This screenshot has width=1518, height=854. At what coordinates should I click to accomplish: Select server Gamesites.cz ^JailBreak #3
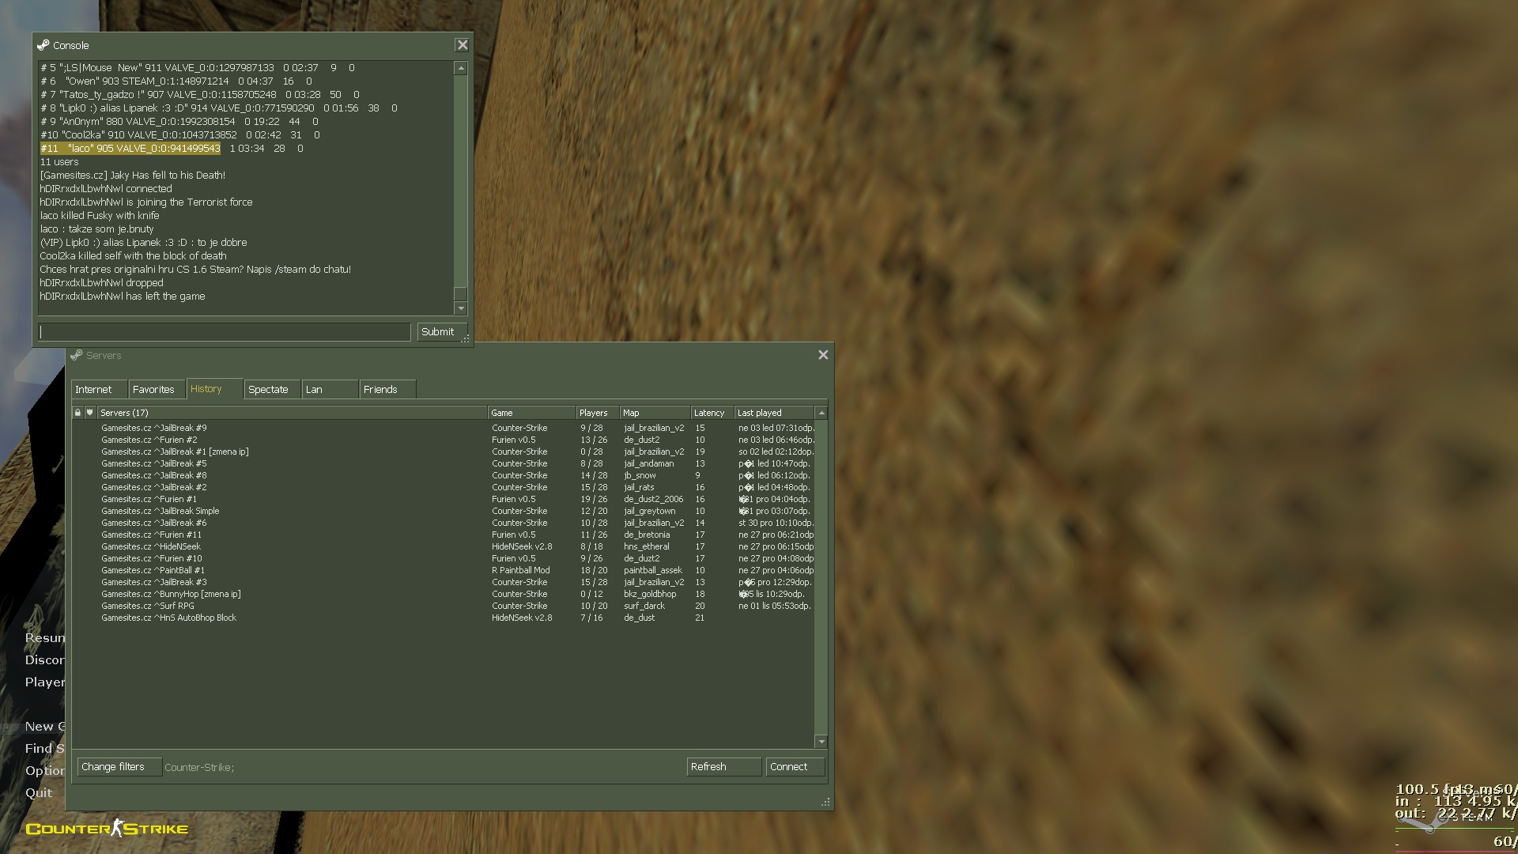coord(443,582)
